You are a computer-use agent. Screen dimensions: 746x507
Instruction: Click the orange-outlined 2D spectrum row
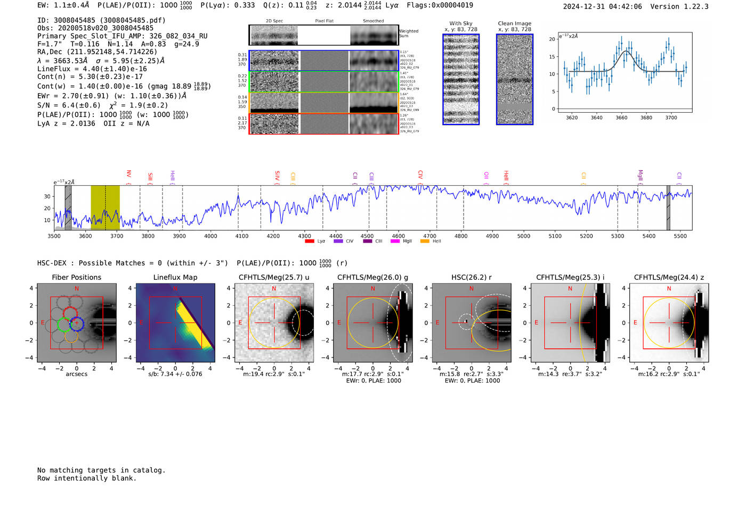324,103
